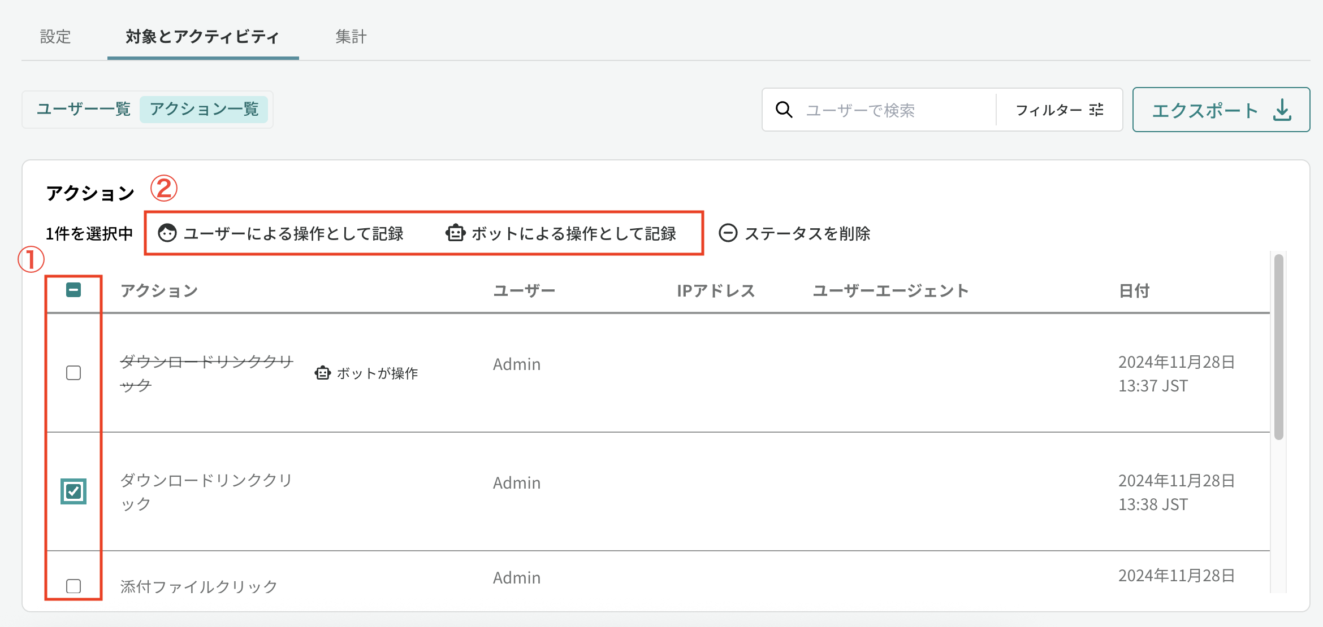
Task: Click the アクション column header
Action: (159, 290)
